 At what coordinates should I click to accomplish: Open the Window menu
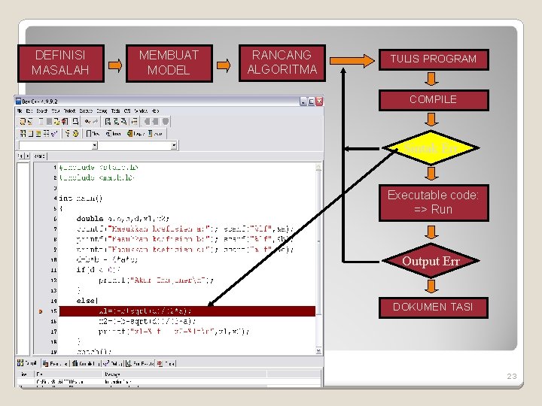pyautogui.click(x=141, y=111)
